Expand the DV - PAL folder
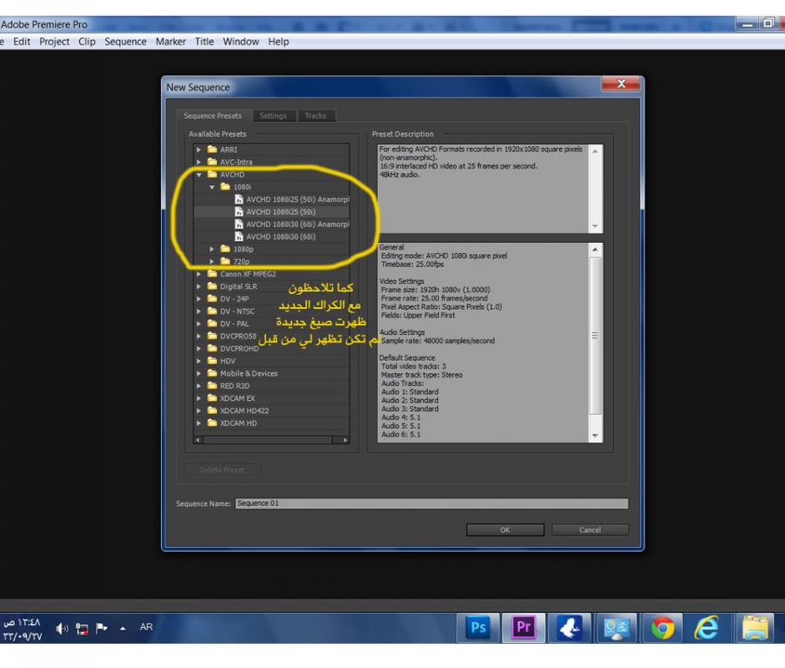Screen dimensions: 785x668 [199, 324]
